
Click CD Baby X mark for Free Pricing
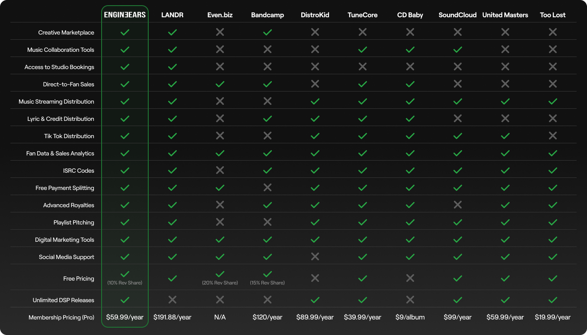click(x=410, y=278)
